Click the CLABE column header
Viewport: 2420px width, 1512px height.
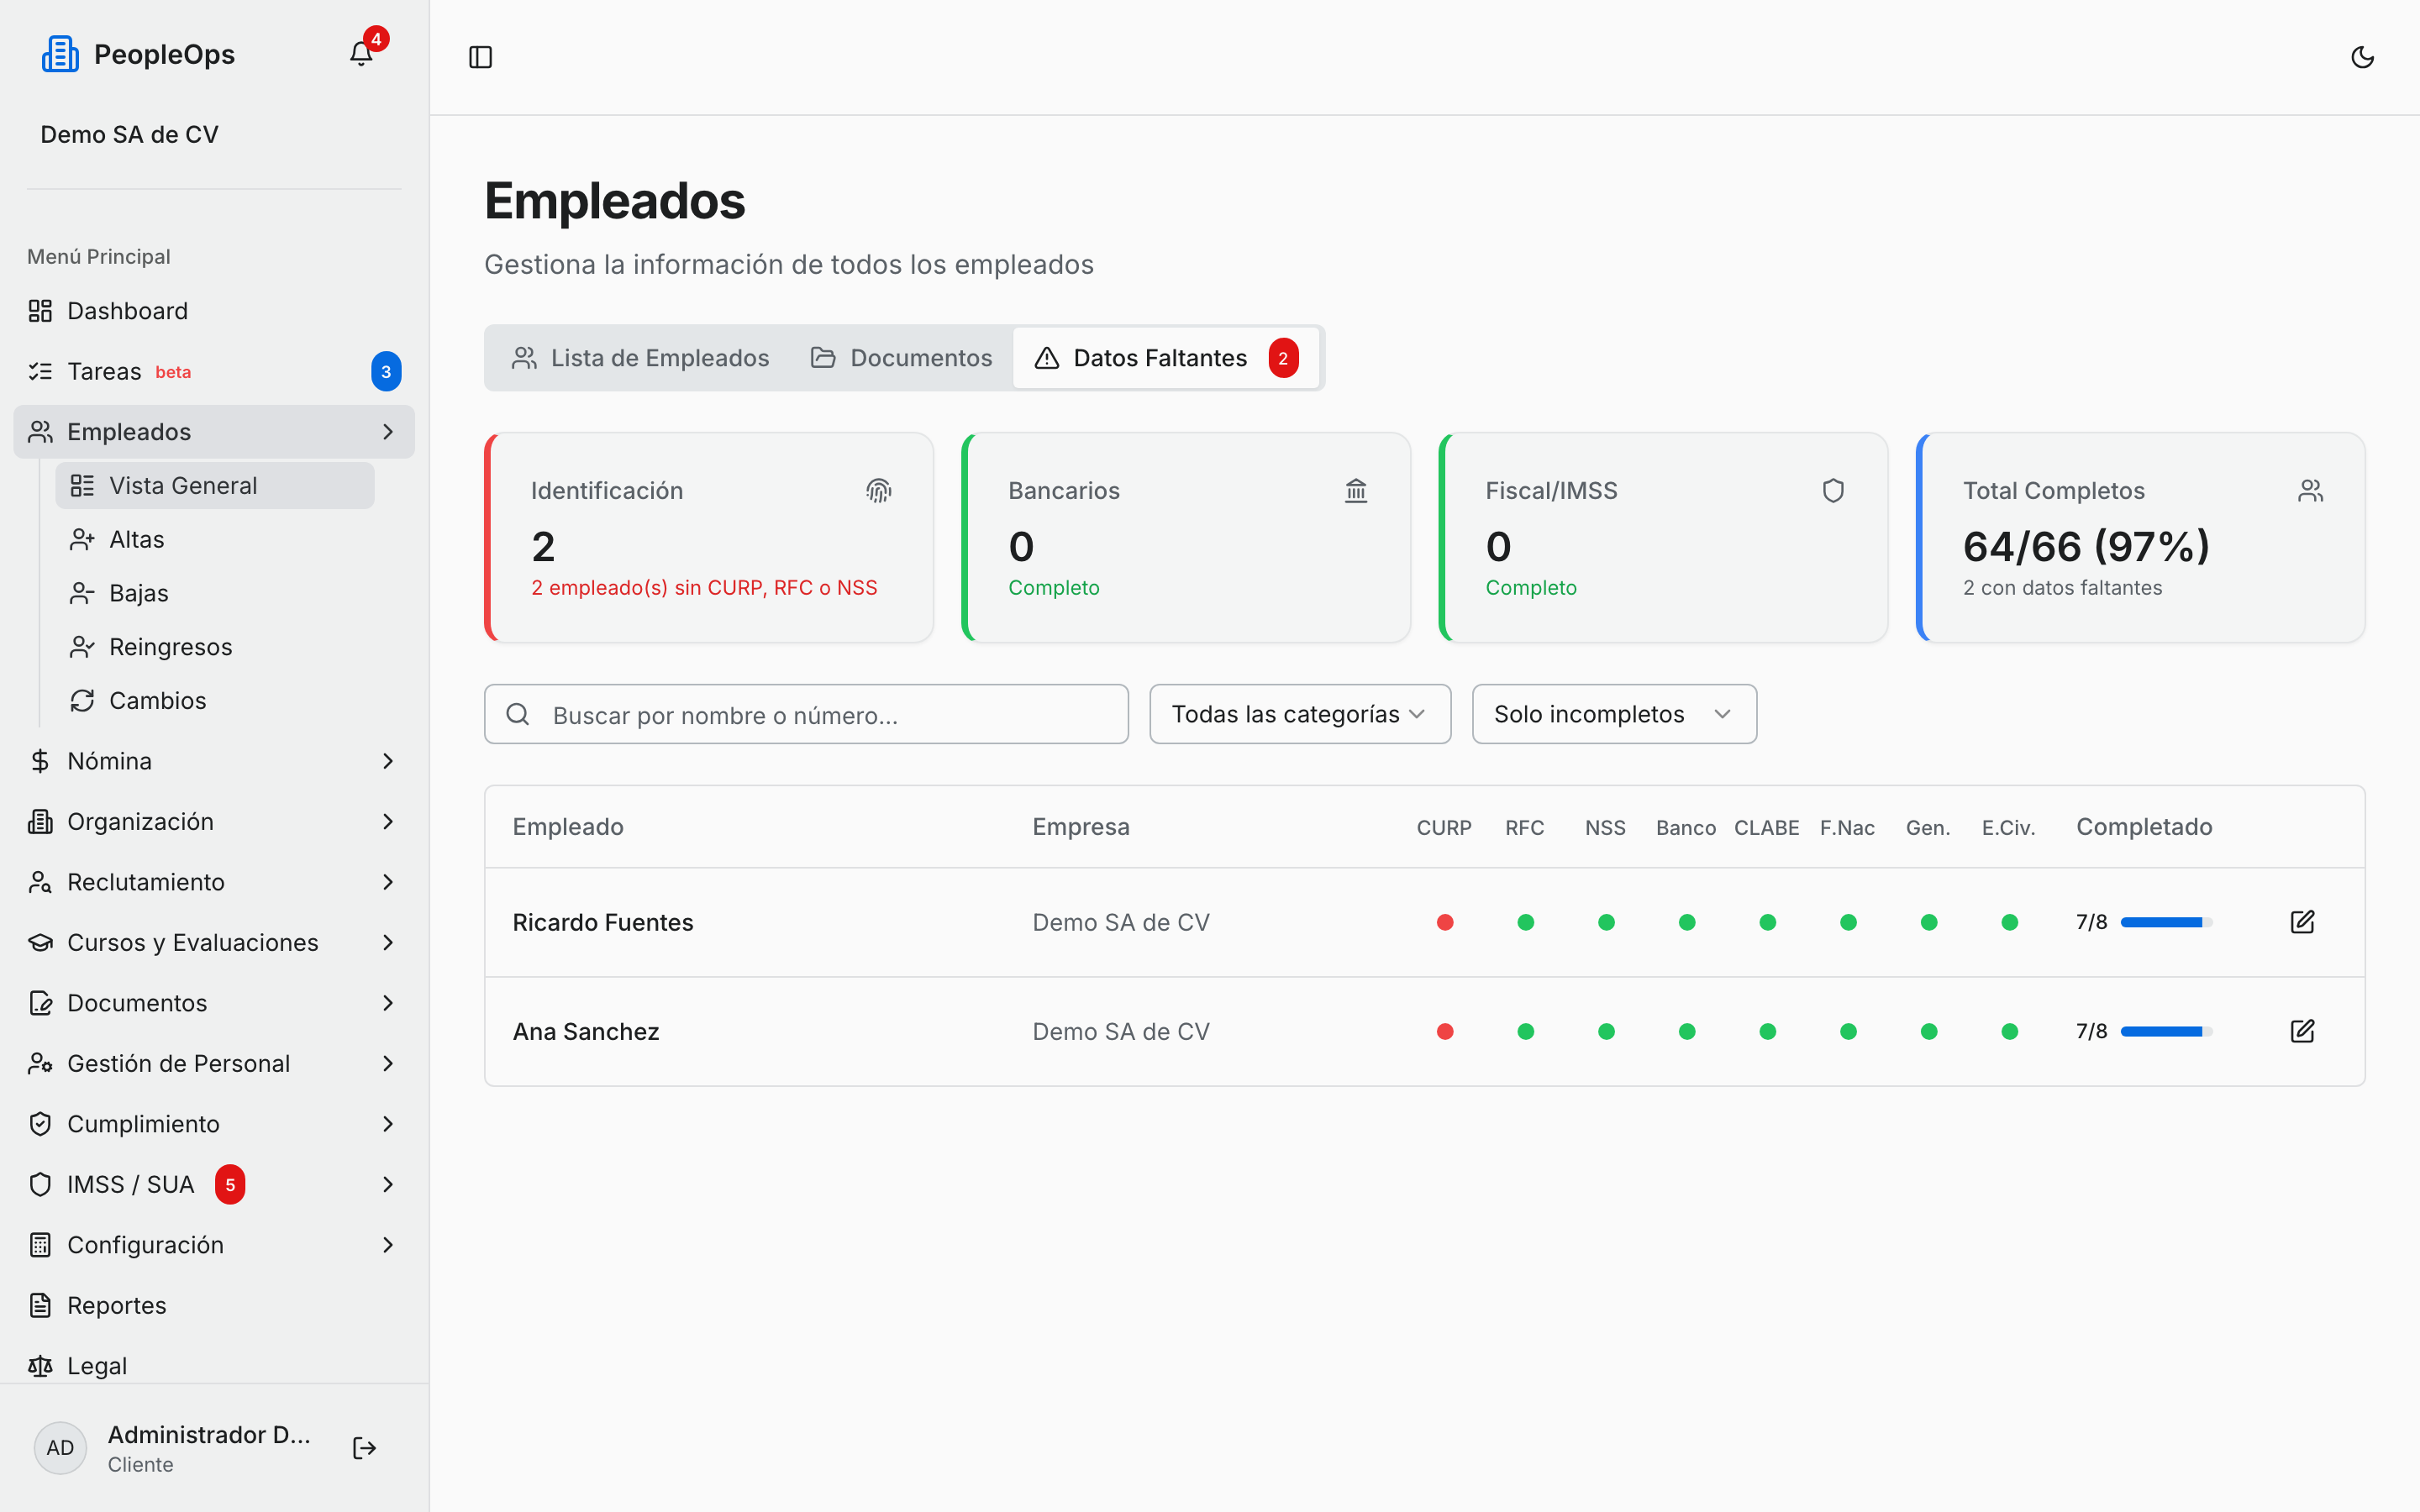click(x=1767, y=827)
